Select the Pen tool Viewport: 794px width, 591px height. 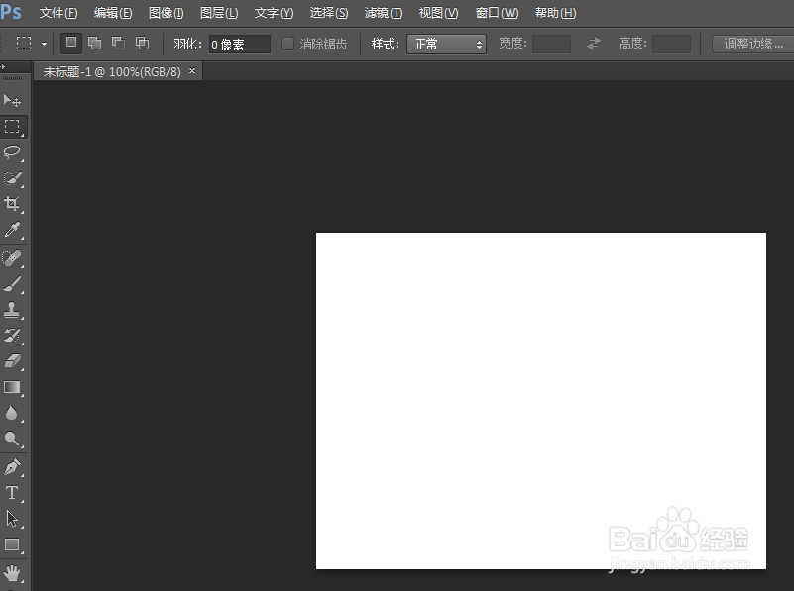[x=12, y=467]
